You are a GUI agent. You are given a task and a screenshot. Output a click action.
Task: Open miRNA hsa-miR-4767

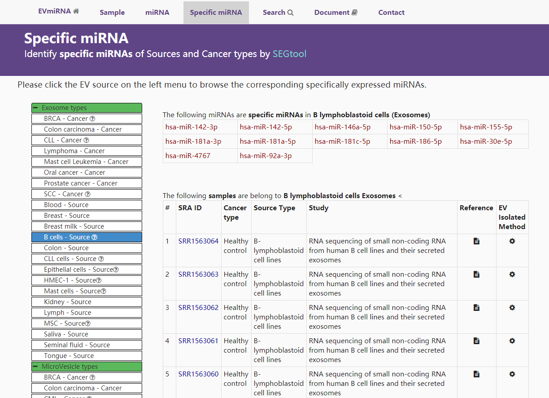(x=188, y=156)
